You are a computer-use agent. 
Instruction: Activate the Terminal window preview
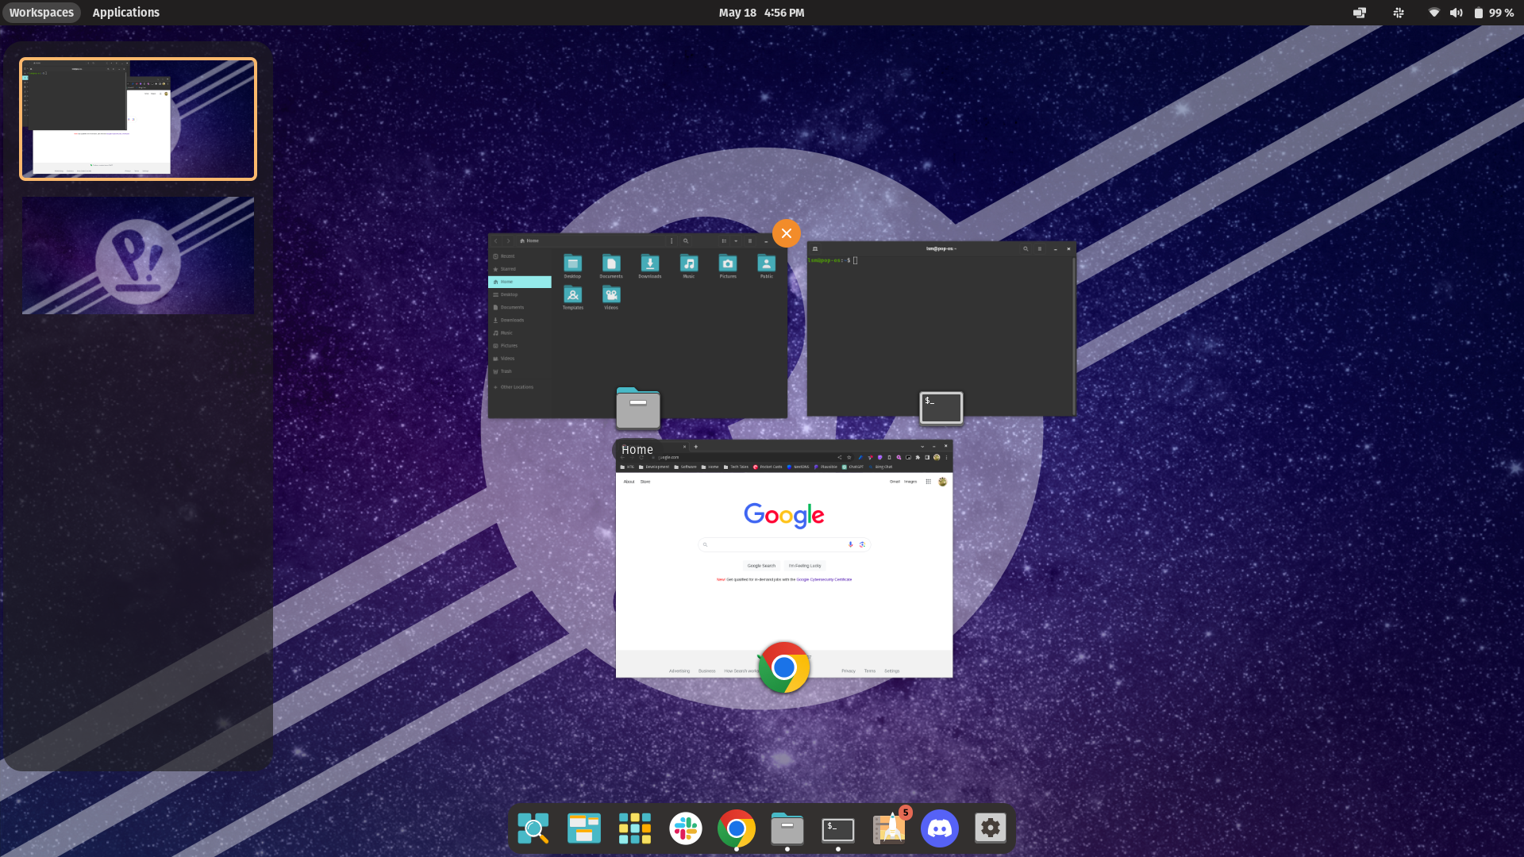pyautogui.click(x=941, y=329)
